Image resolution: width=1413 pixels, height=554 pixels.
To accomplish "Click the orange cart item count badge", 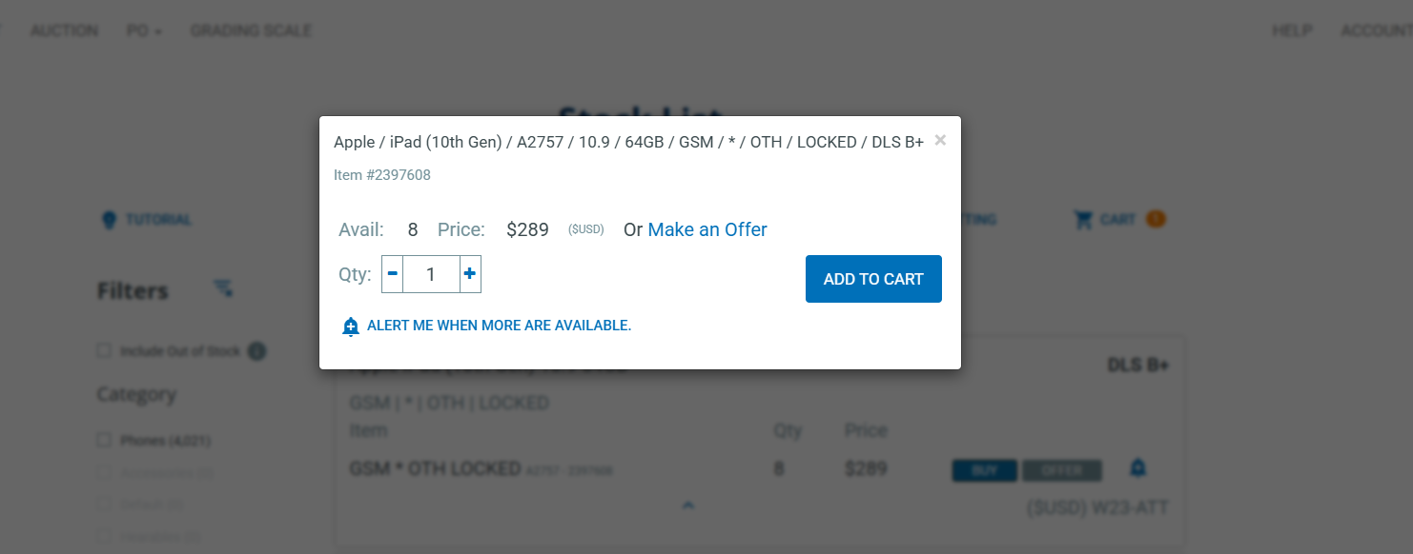I will 1155,218.
